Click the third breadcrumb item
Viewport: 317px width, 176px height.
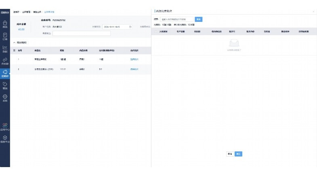point(37,12)
